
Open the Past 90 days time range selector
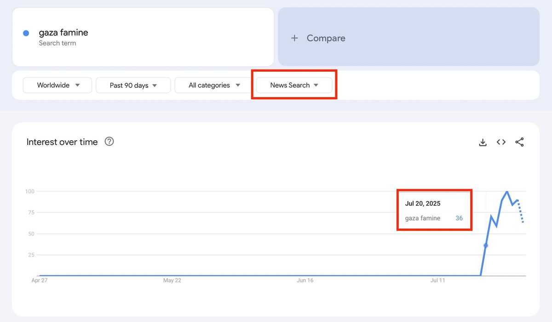click(x=133, y=85)
